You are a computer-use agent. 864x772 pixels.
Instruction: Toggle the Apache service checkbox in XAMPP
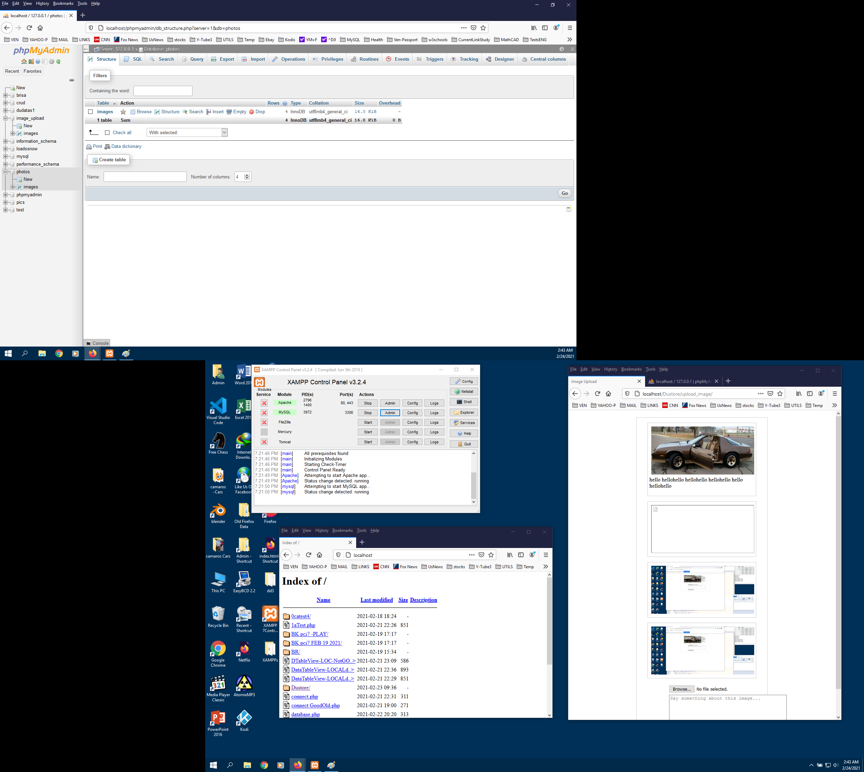click(x=264, y=403)
